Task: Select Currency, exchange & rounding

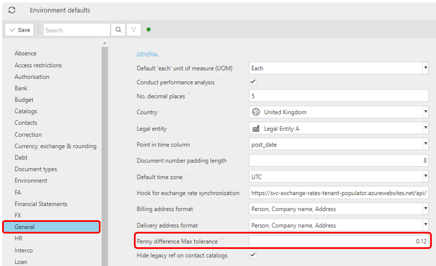Action: pyautogui.click(x=55, y=146)
